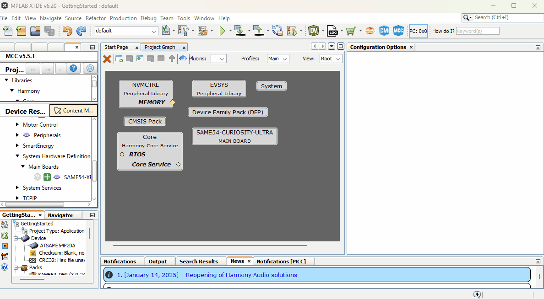Select the Device Family Pack (DFP) block
The image size is (544, 299).
(228, 112)
